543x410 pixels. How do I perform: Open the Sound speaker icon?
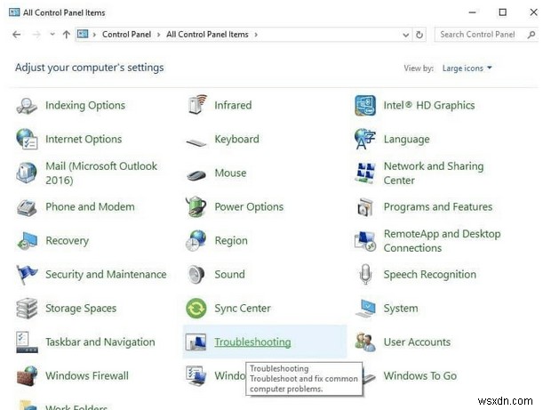[196, 275]
